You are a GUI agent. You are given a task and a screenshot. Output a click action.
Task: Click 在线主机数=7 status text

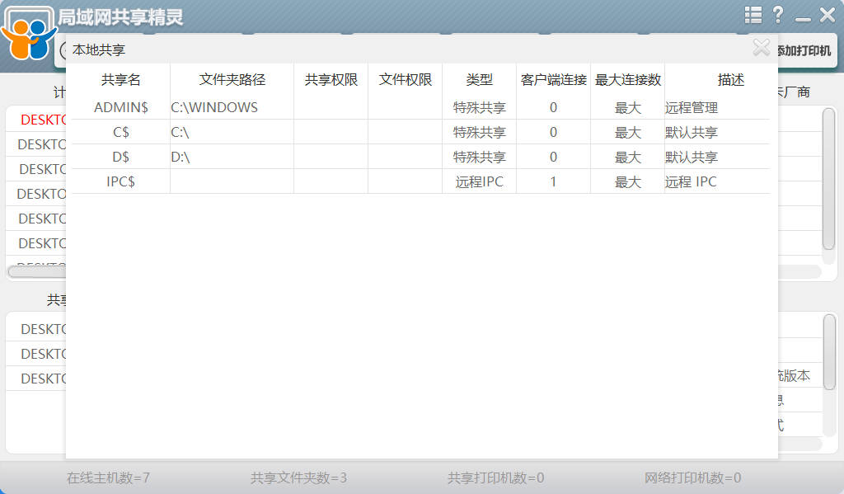(x=108, y=478)
